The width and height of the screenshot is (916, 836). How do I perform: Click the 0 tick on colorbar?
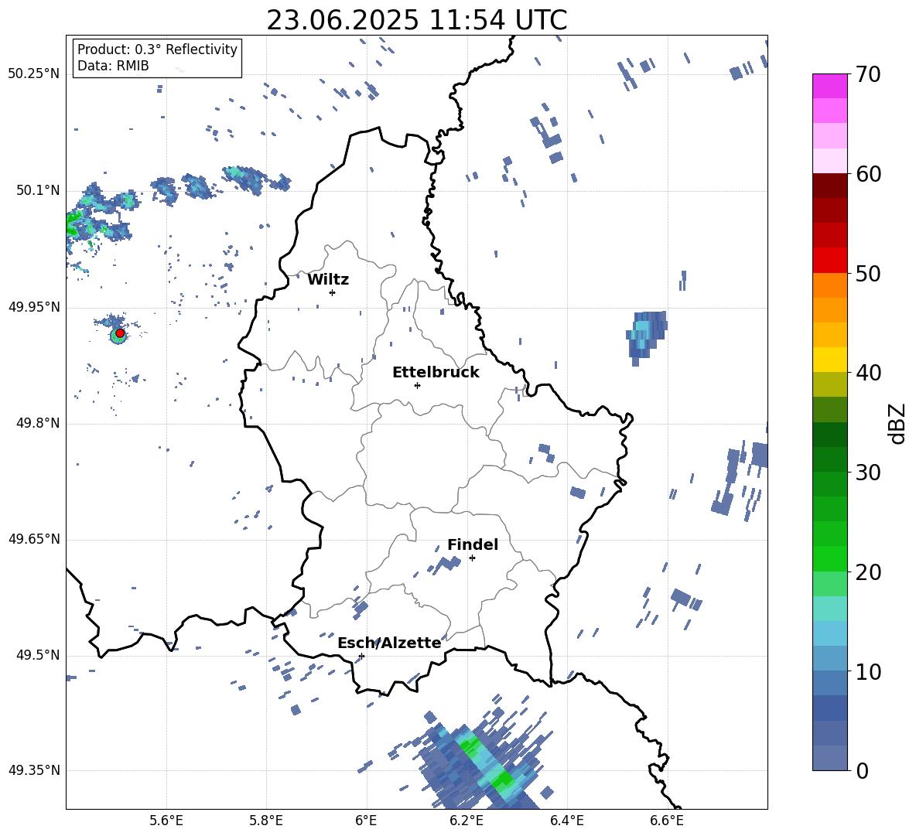862,770
